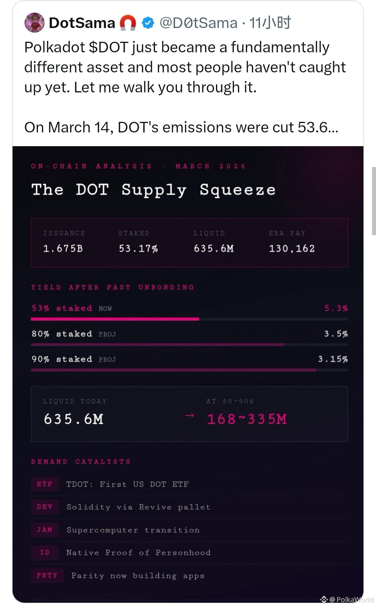Select the ID tag label

point(45,552)
